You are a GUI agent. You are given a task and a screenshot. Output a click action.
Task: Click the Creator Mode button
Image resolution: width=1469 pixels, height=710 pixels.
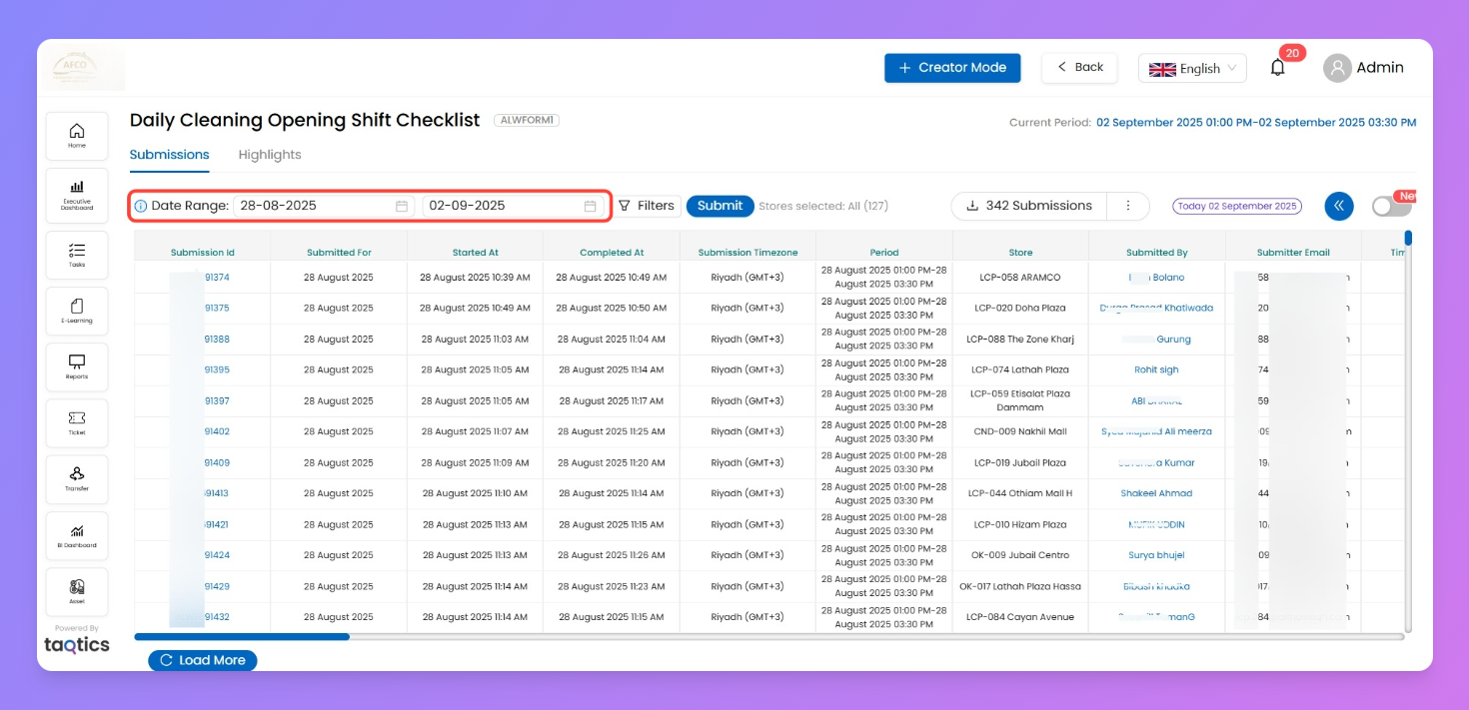[952, 68]
